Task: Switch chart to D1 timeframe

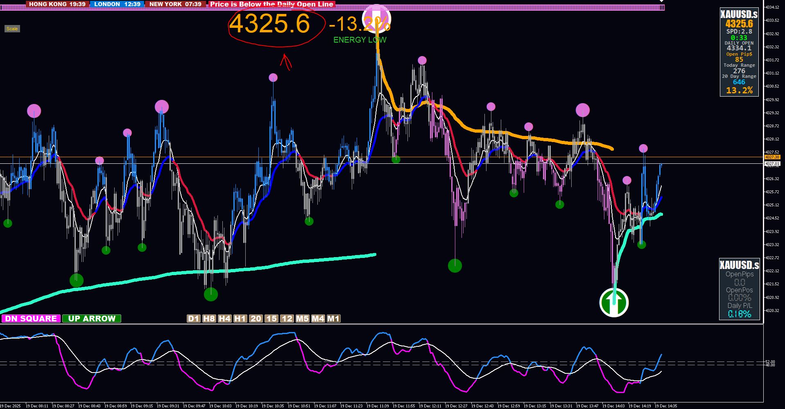Action: [x=194, y=319]
